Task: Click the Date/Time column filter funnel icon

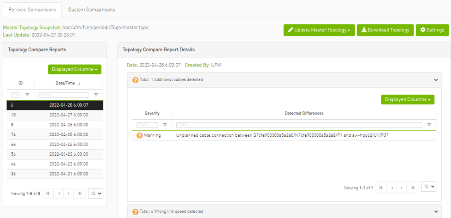Action: [x=96, y=95]
